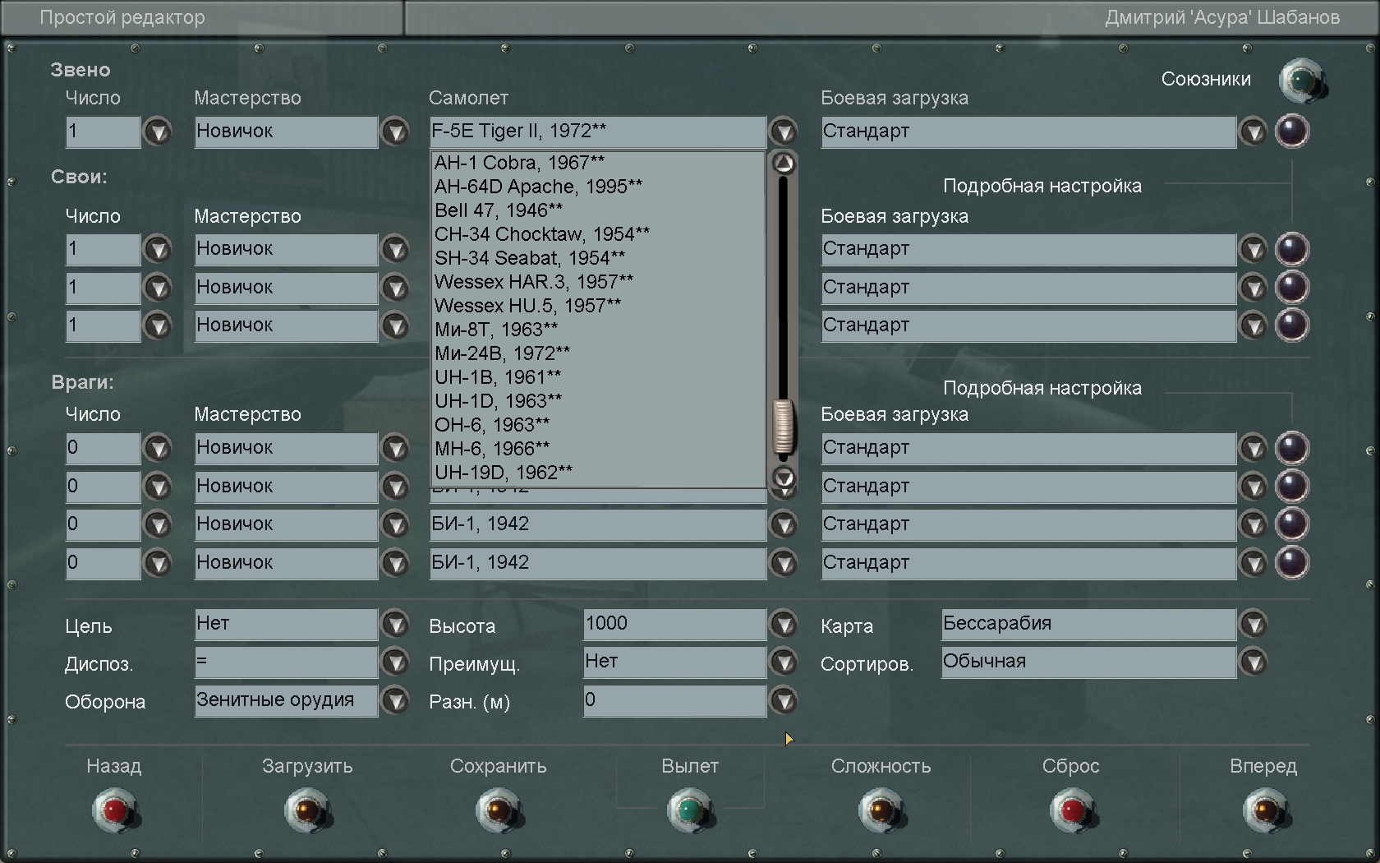Click the Сброс red lamp button

[1073, 810]
